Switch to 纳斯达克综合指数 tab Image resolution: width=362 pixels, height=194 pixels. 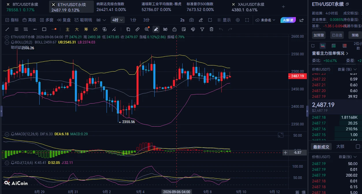(111, 7)
